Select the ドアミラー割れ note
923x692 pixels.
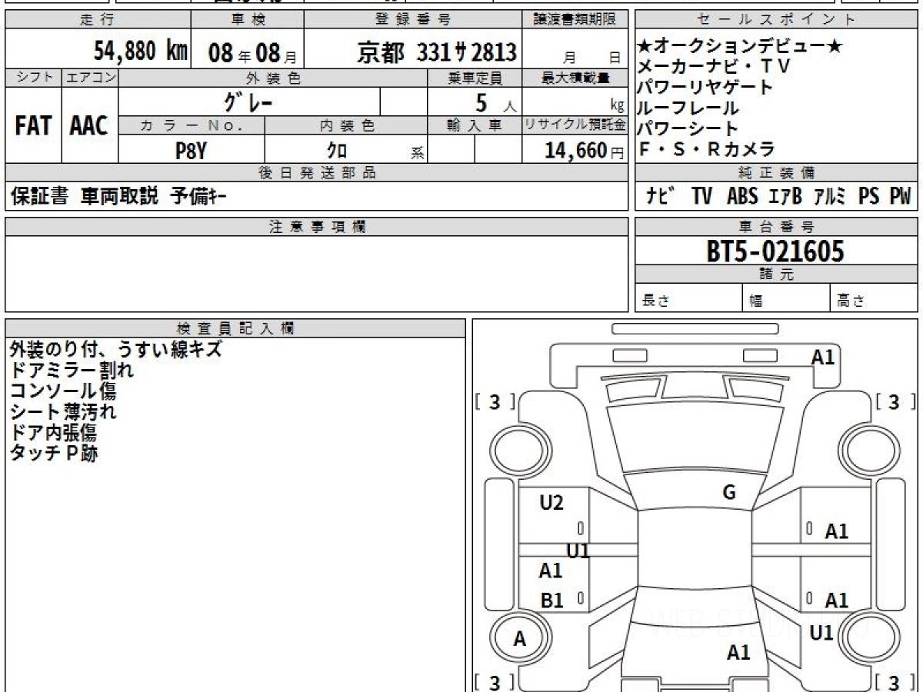click(72, 371)
